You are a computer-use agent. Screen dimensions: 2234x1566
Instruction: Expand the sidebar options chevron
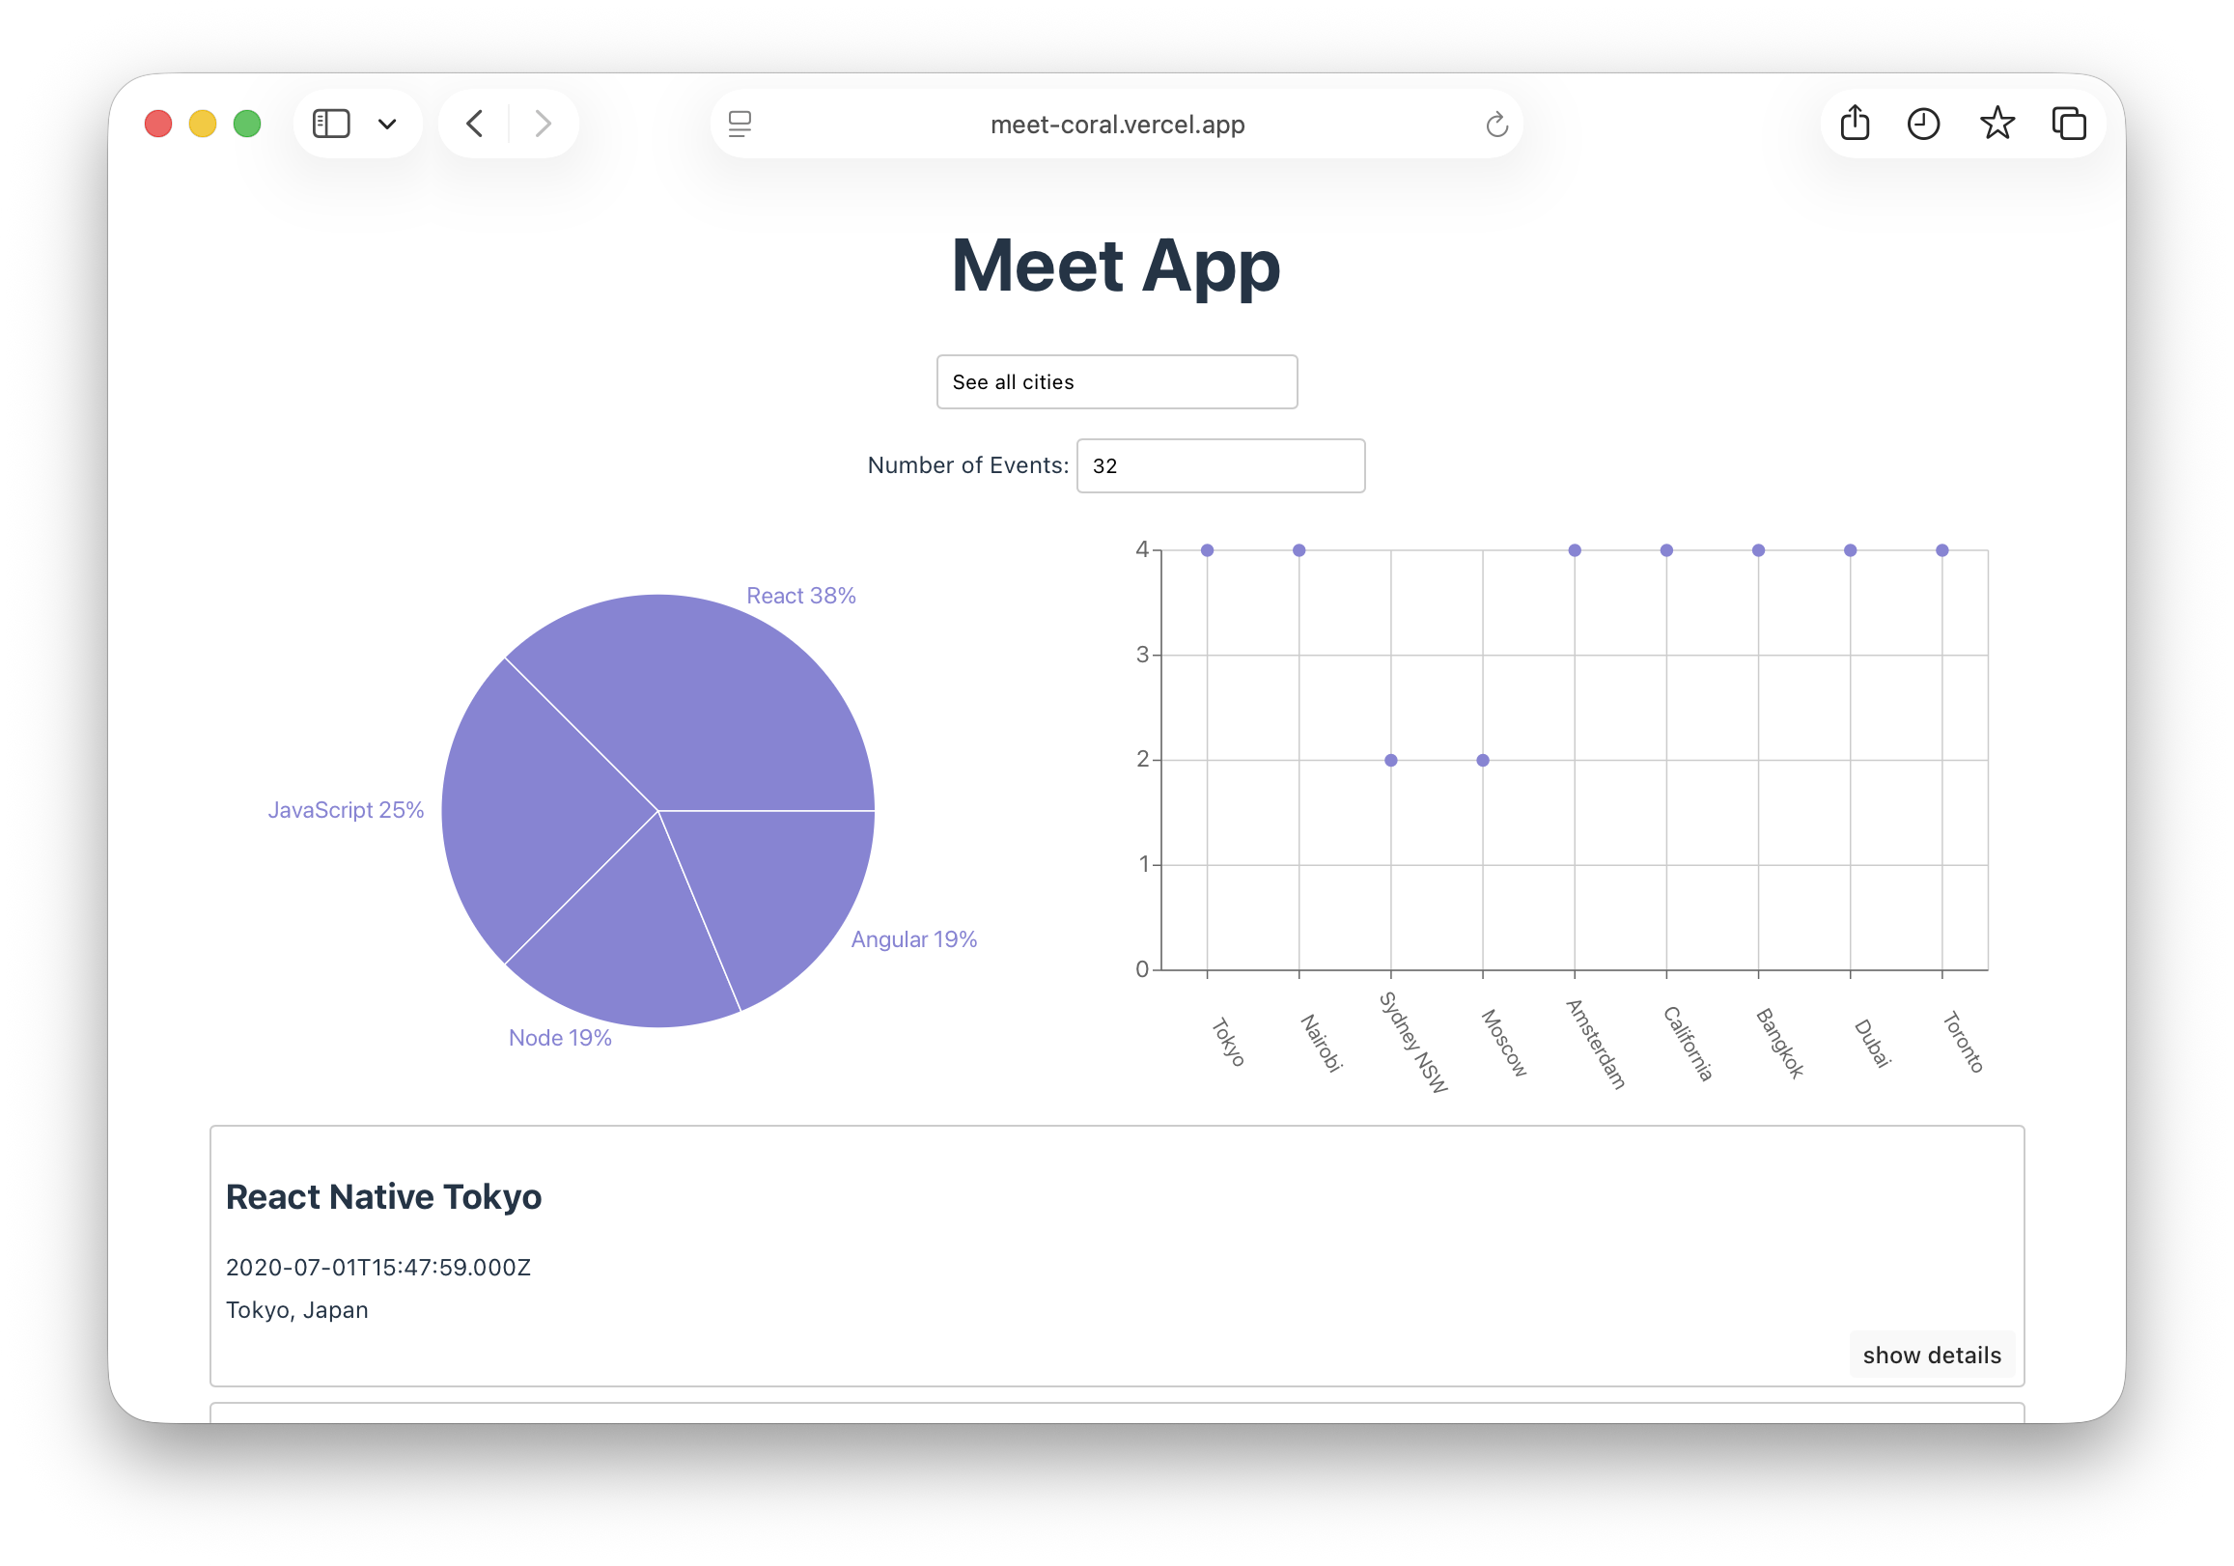coord(387,124)
